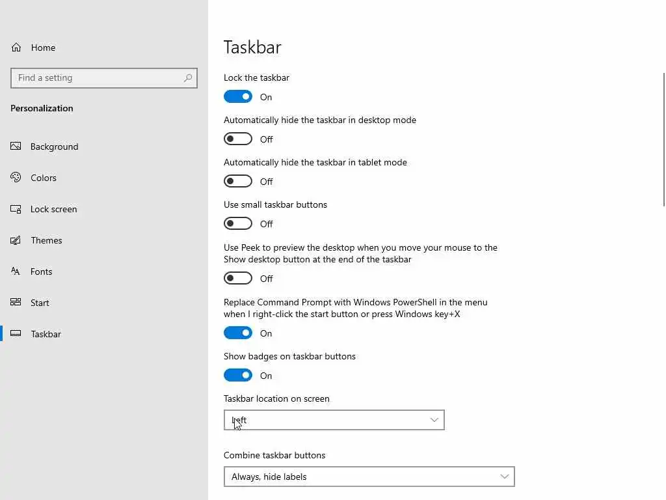Click the Colors palette icon
This screenshot has width=666, height=500.
coord(16,178)
